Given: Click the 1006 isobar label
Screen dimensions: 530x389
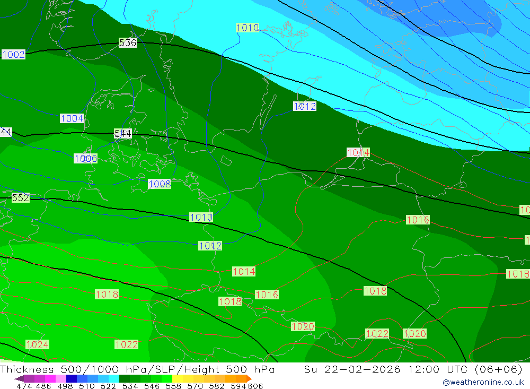Looking at the screenshot, I should point(85,159).
